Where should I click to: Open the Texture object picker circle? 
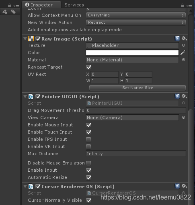(x=183, y=45)
